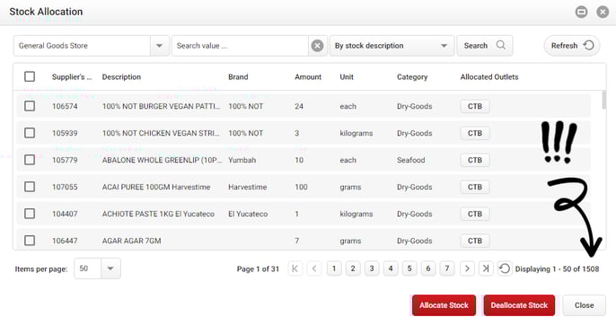The width and height of the screenshot is (616, 326).
Task: Go to the first page
Action: click(295, 269)
